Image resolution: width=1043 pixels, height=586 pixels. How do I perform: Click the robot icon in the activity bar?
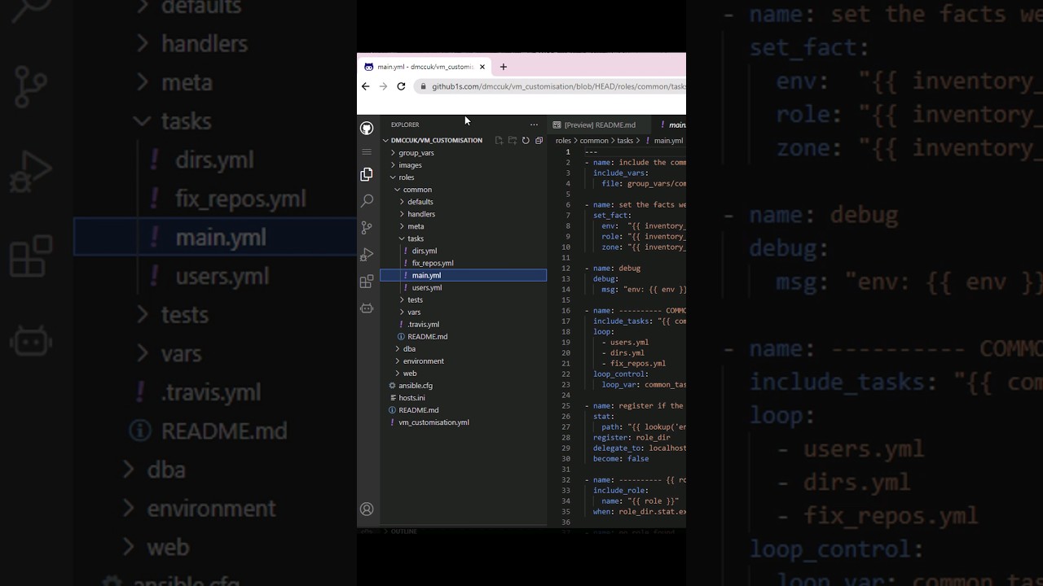(x=367, y=308)
